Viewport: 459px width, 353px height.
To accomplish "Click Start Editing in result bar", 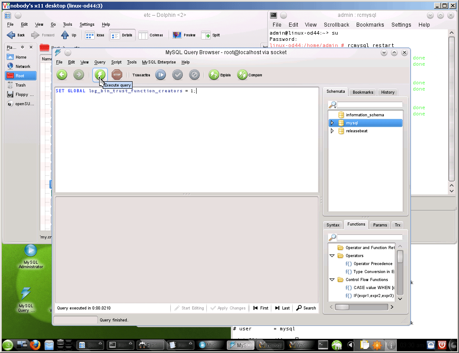I will tap(189, 308).
